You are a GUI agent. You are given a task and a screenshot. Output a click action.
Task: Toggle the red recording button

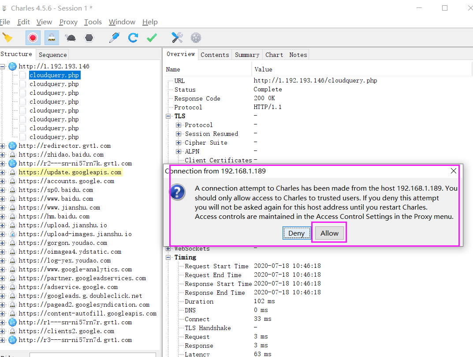click(x=33, y=38)
